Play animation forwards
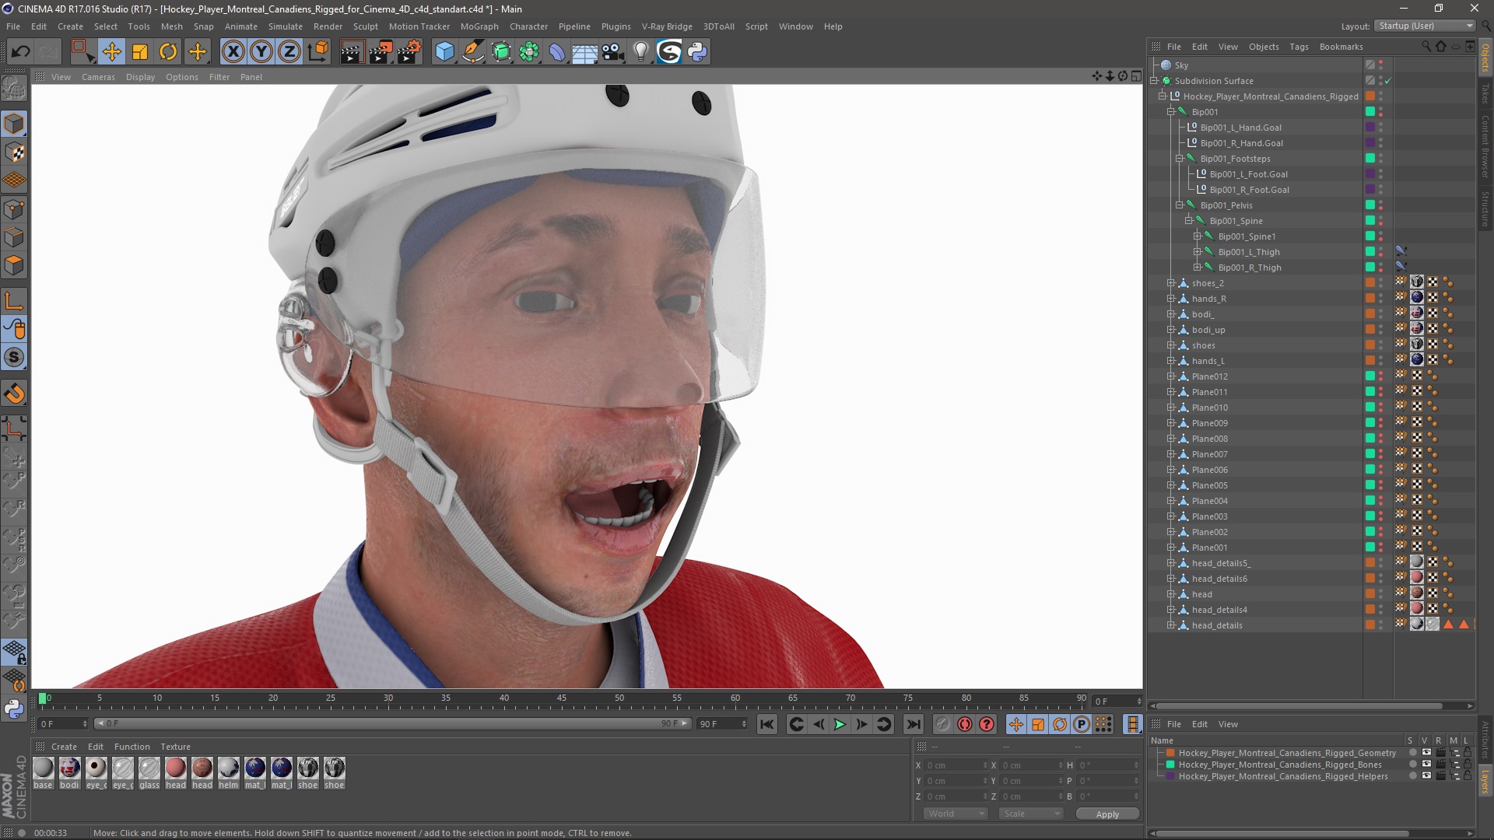 click(x=840, y=725)
